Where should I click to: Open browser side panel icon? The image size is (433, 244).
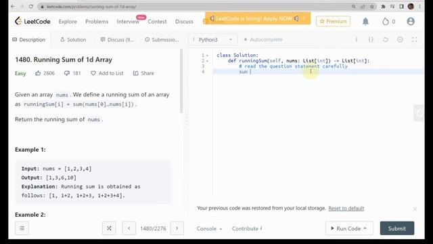click(401, 6)
